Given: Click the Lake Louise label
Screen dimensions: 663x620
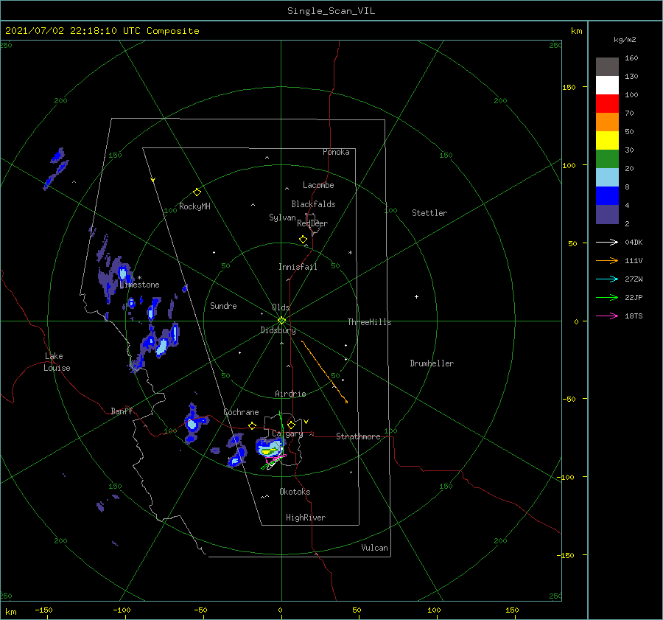Looking at the screenshot, I should click(x=57, y=362).
